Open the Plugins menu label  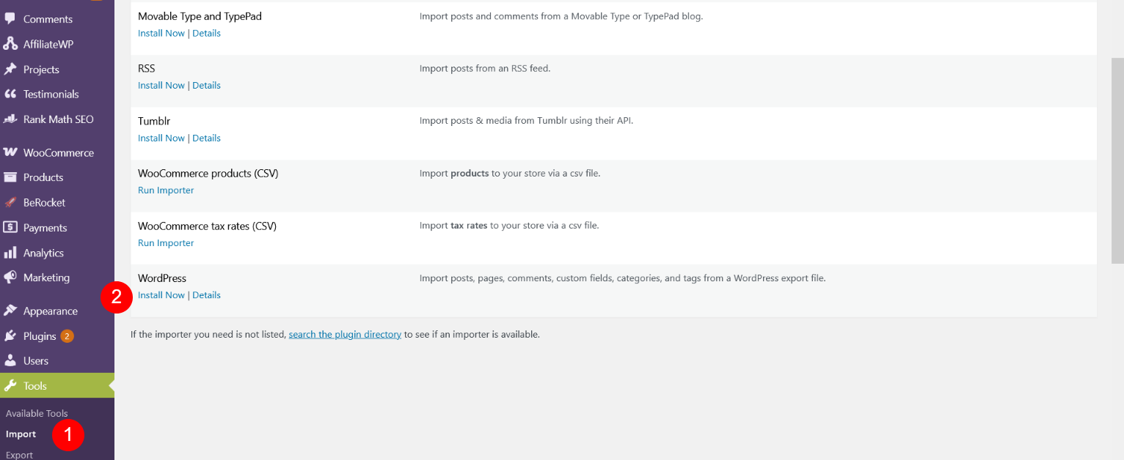pyautogui.click(x=40, y=336)
